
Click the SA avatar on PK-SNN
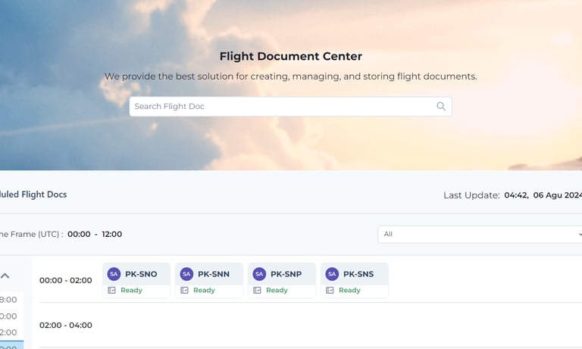tap(186, 274)
